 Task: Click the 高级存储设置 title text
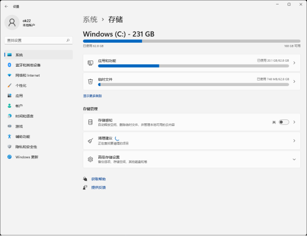[109, 157]
